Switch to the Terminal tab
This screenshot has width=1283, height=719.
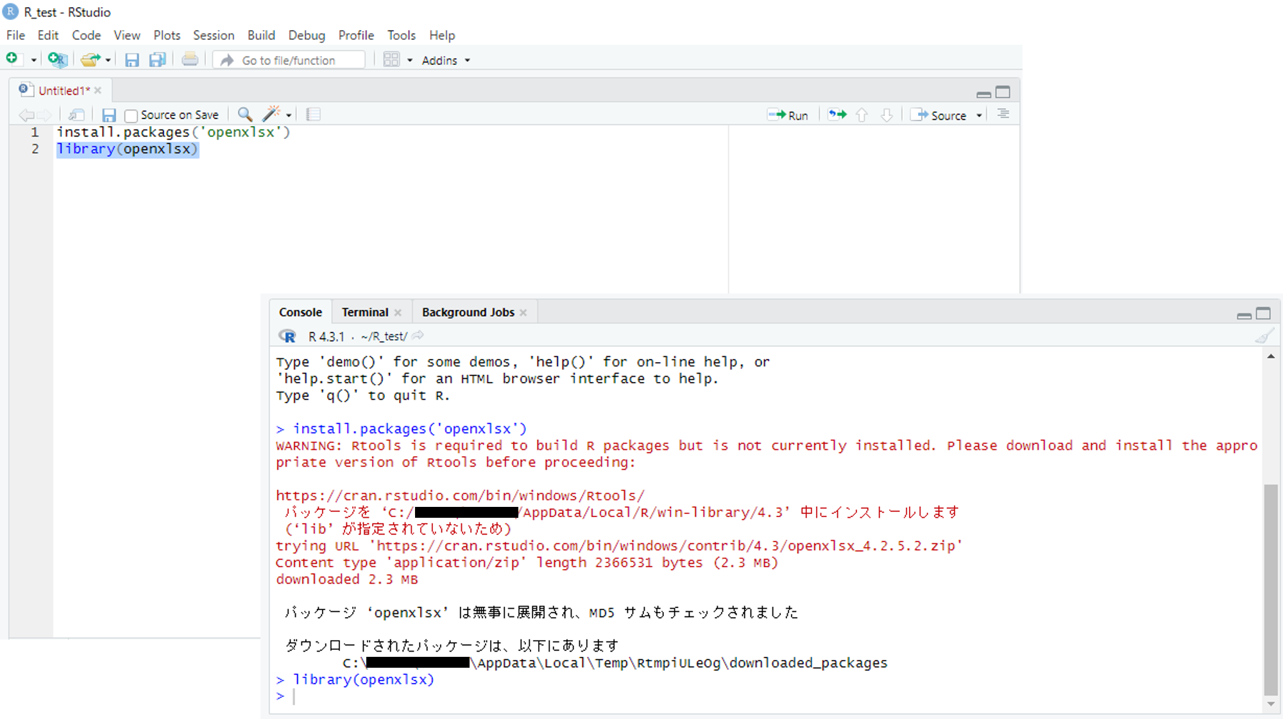pyautogui.click(x=364, y=312)
